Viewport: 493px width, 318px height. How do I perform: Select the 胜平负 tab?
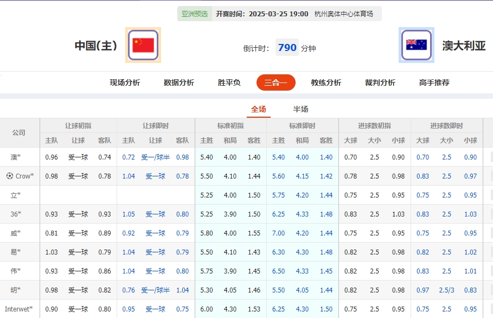tap(228, 82)
